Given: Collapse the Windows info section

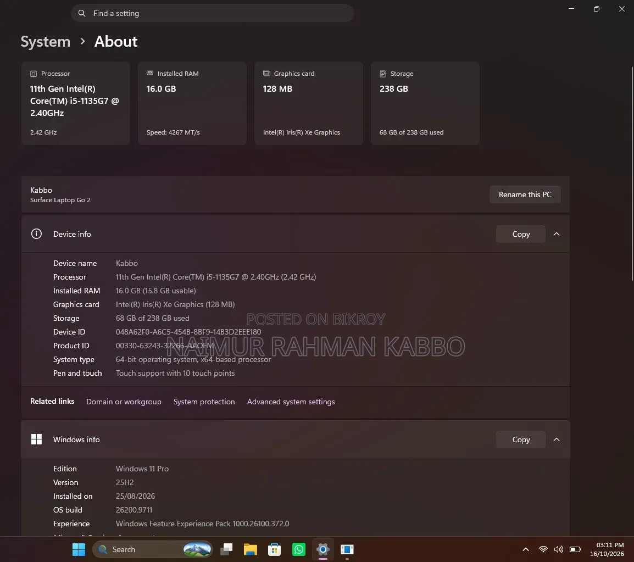Looking at the screenshot, I should (x=557, y=439).
